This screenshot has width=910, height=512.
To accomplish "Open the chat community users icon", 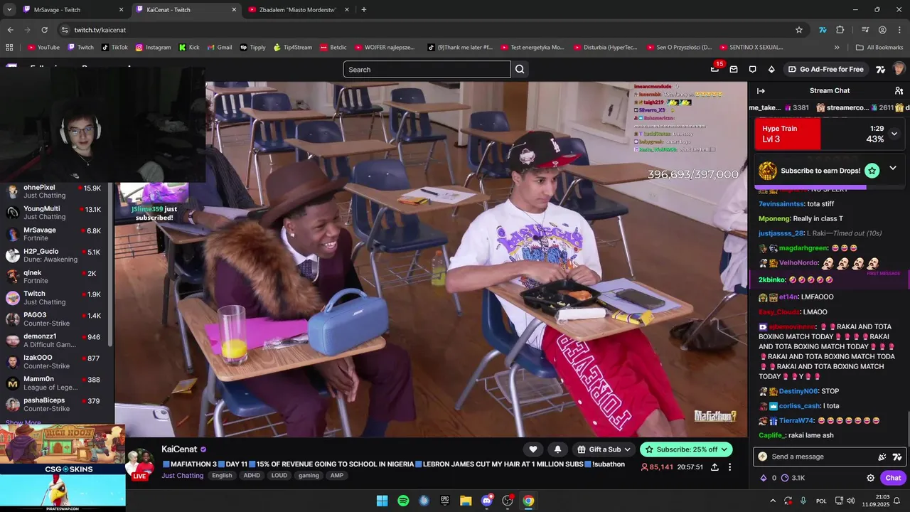I will (899, 90).
